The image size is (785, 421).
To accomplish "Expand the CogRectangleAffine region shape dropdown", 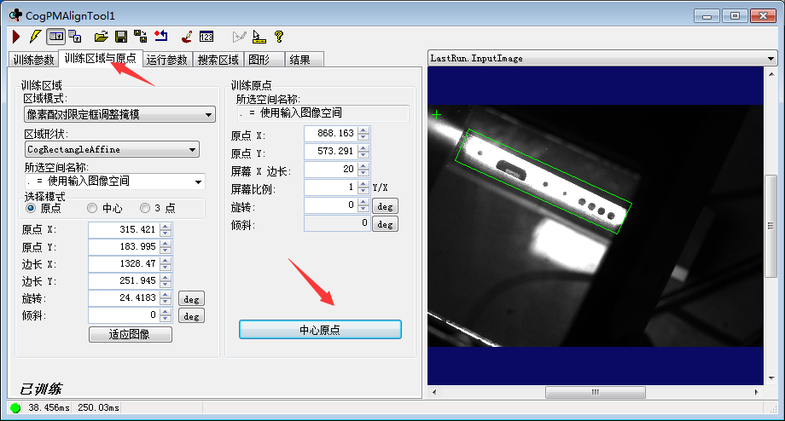I will 111,149.
